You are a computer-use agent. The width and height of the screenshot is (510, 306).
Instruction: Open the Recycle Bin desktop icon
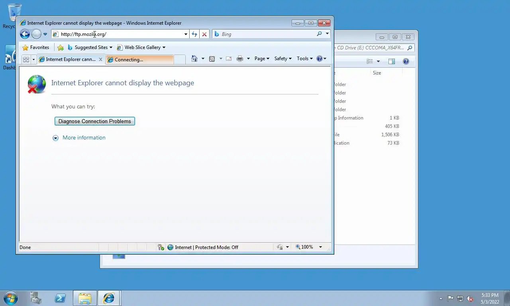pos(14,16)
